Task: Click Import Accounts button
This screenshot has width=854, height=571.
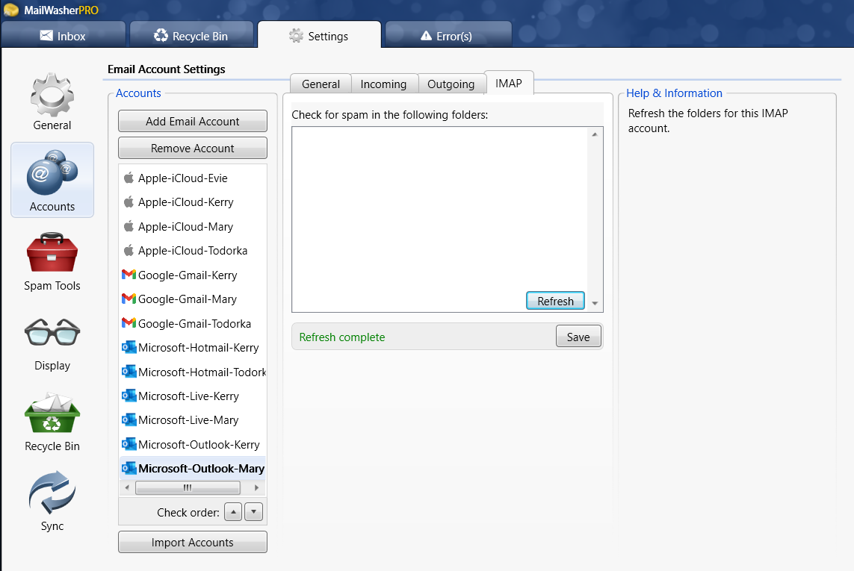Action: tap(192, 542)
